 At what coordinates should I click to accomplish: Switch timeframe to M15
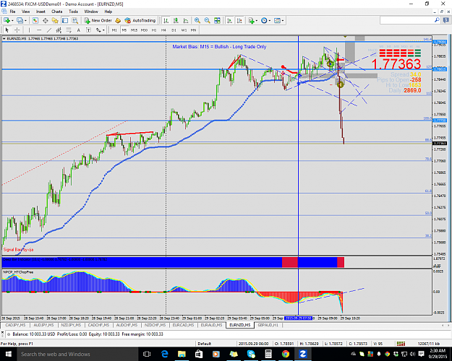click(x=134, y=30)
